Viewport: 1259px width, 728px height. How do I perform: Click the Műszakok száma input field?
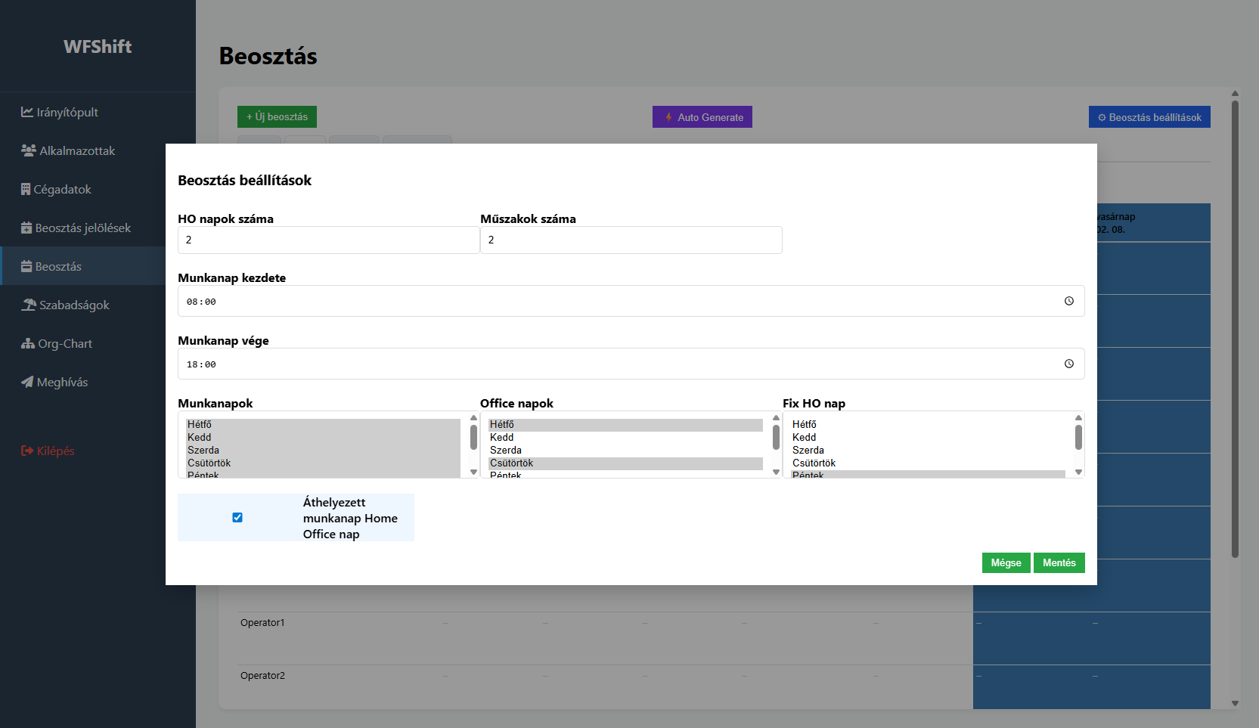point(631,240)
